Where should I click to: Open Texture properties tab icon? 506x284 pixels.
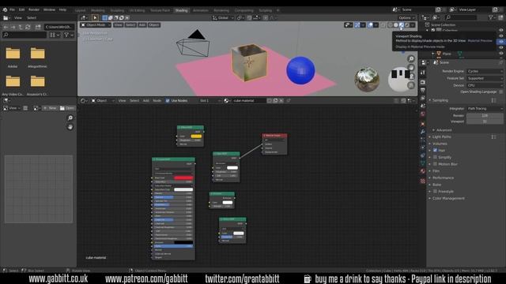423,181
